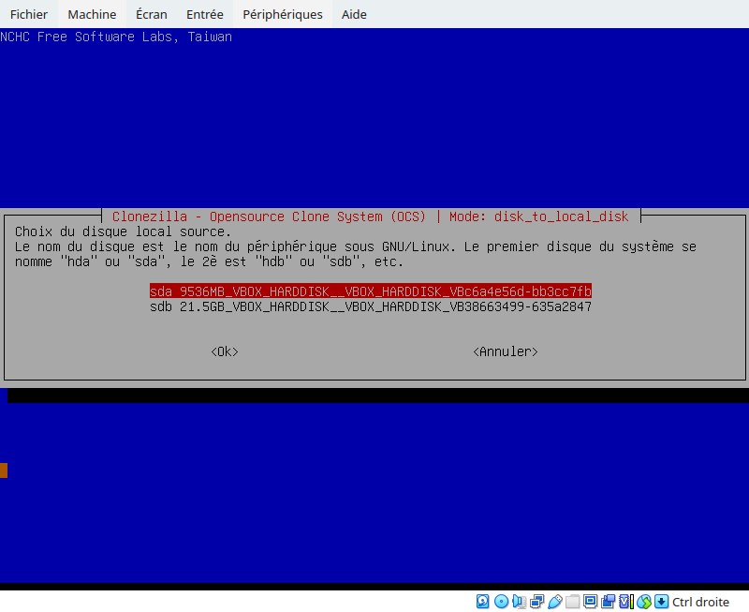This screenshot has width=749, height=612.
Task: Confirm with the Ok button
Action: click(x=225, y=351)
